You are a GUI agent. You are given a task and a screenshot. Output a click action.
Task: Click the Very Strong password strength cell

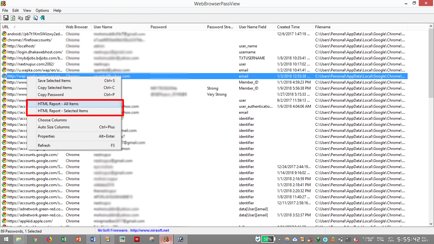click(217, 94)
